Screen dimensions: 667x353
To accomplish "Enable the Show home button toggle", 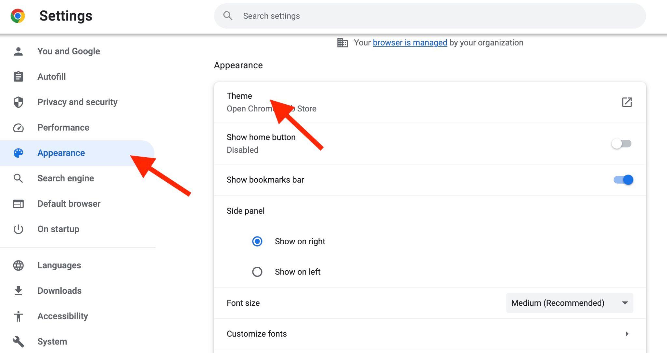I will point(621,144).
